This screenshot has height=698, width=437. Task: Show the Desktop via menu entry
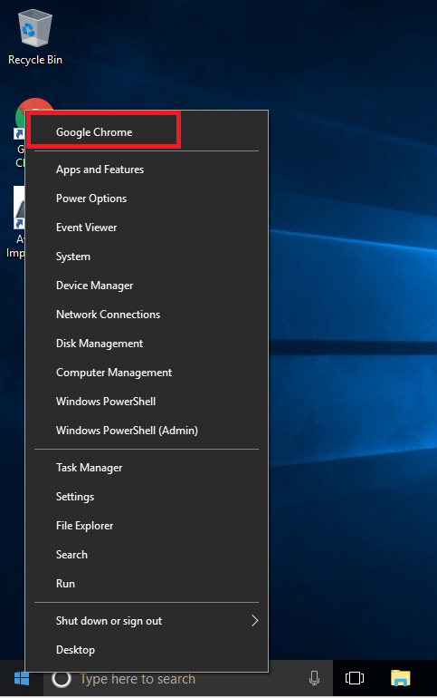147,650
